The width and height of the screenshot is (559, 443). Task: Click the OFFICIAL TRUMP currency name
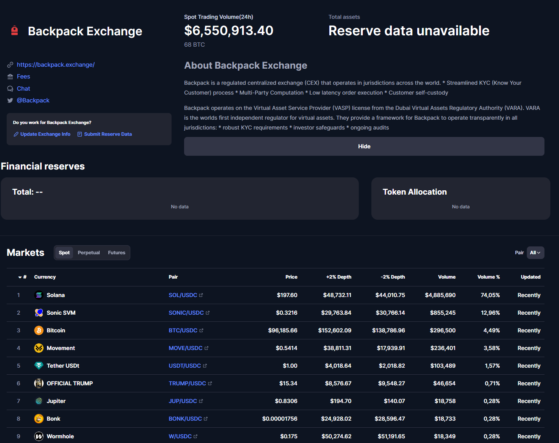pyautogui.click(x=70, y=383)
